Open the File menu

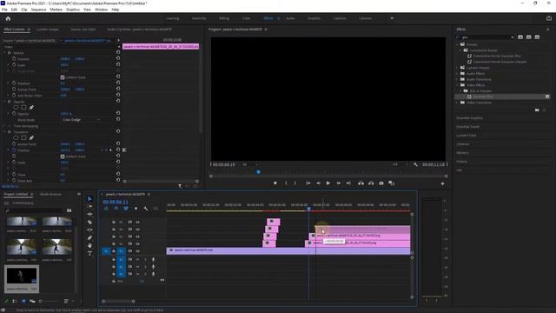coord(4,10)
